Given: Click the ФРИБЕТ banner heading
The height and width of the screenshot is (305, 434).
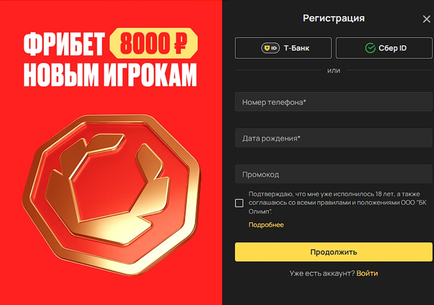Looking at the screenshot, I should [64, 44].
